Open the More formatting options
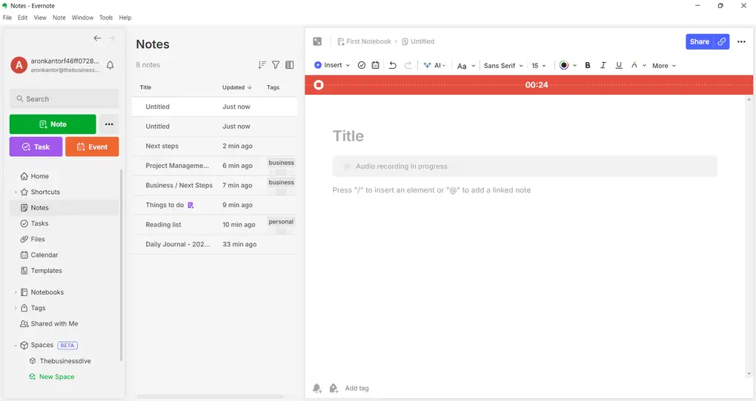The image size is (756, 401). [664, 65]
